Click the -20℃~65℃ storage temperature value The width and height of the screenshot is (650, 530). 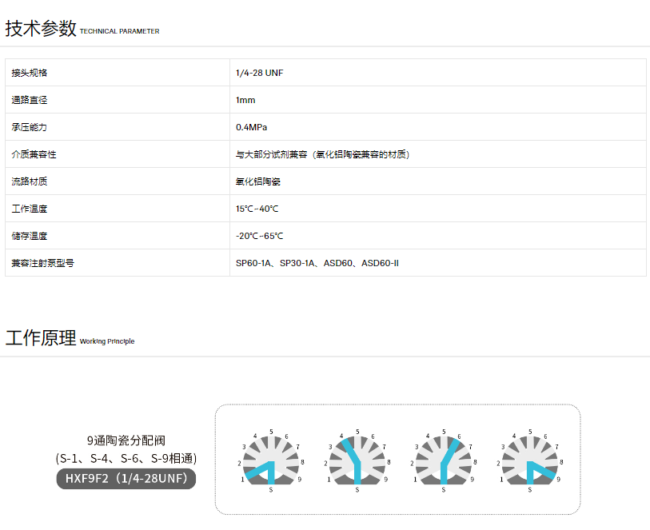click(x=259, y=236)
